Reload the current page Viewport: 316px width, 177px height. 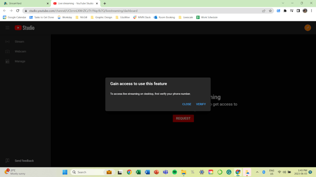18,11
